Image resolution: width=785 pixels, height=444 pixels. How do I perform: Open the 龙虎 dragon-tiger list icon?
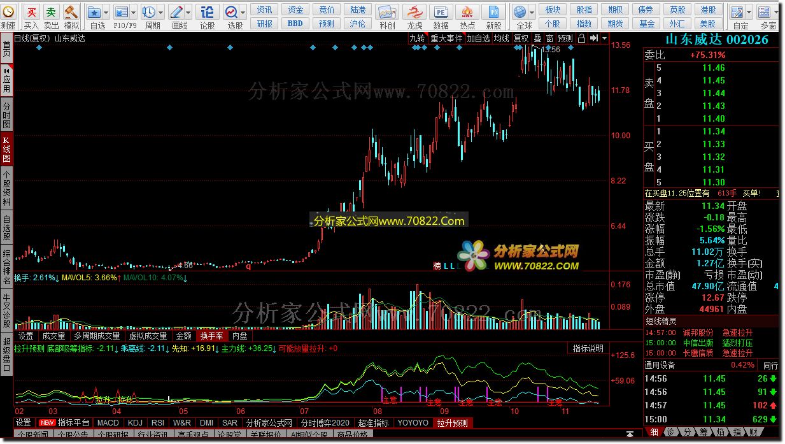click(x=414, y=12)
